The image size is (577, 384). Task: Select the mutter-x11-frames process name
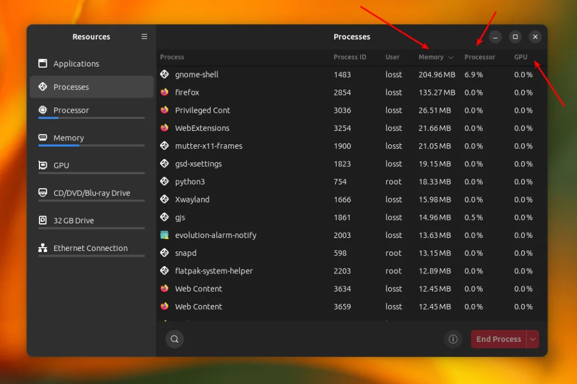point(208,146)
